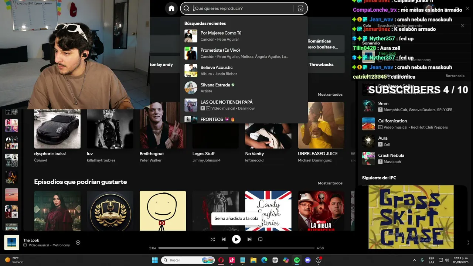Screen dimensions: 473x266
Task: Select recent search 'FRONTEOS'
Action: pos(244,119)
